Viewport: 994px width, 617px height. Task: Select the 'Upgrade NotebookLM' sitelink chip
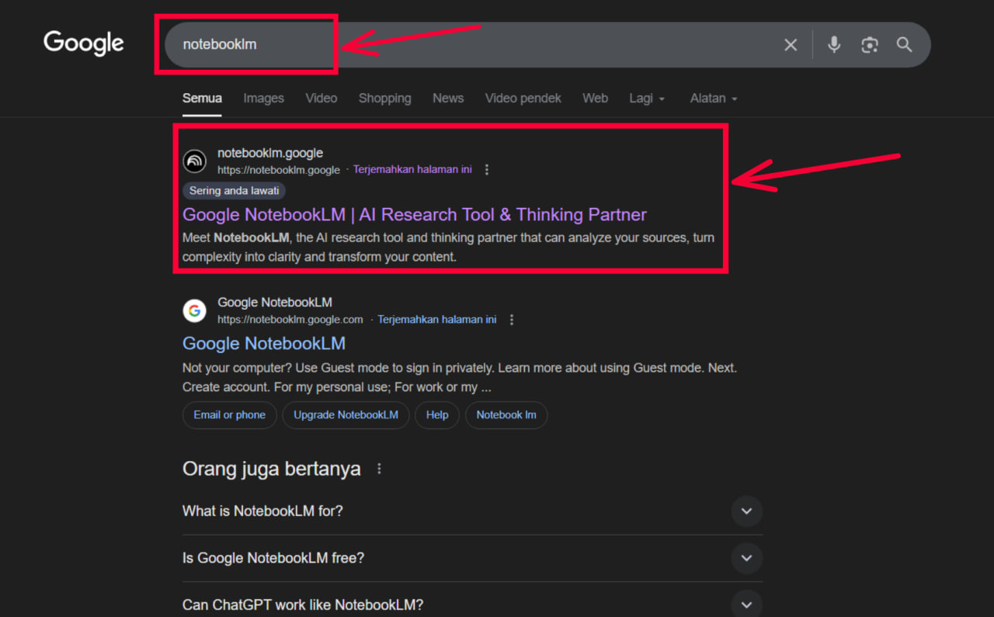pyautogui.click(x=346, y=415)
